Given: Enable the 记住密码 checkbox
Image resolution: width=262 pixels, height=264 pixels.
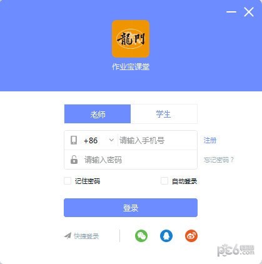Looking at the screenshot, I should click(68, 181).
